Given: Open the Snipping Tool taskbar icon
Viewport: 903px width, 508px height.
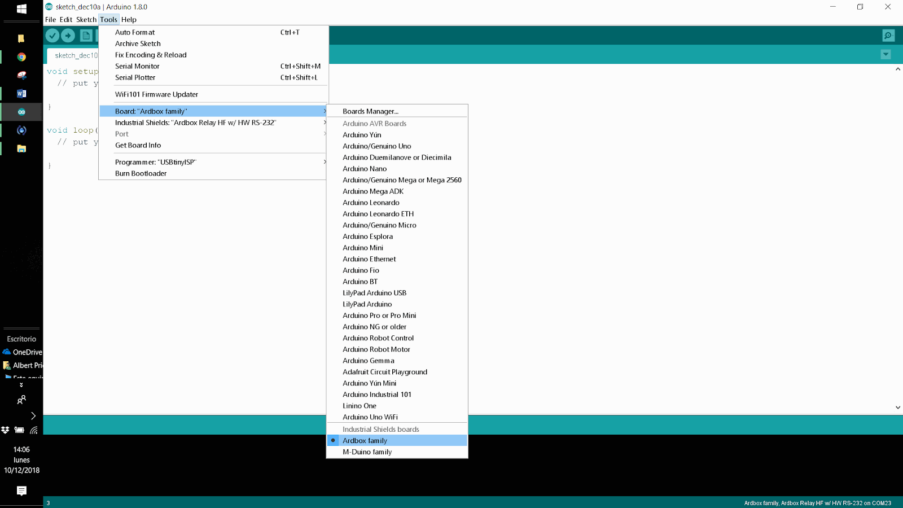Looking at the screenshot, I should click(21, 75).
